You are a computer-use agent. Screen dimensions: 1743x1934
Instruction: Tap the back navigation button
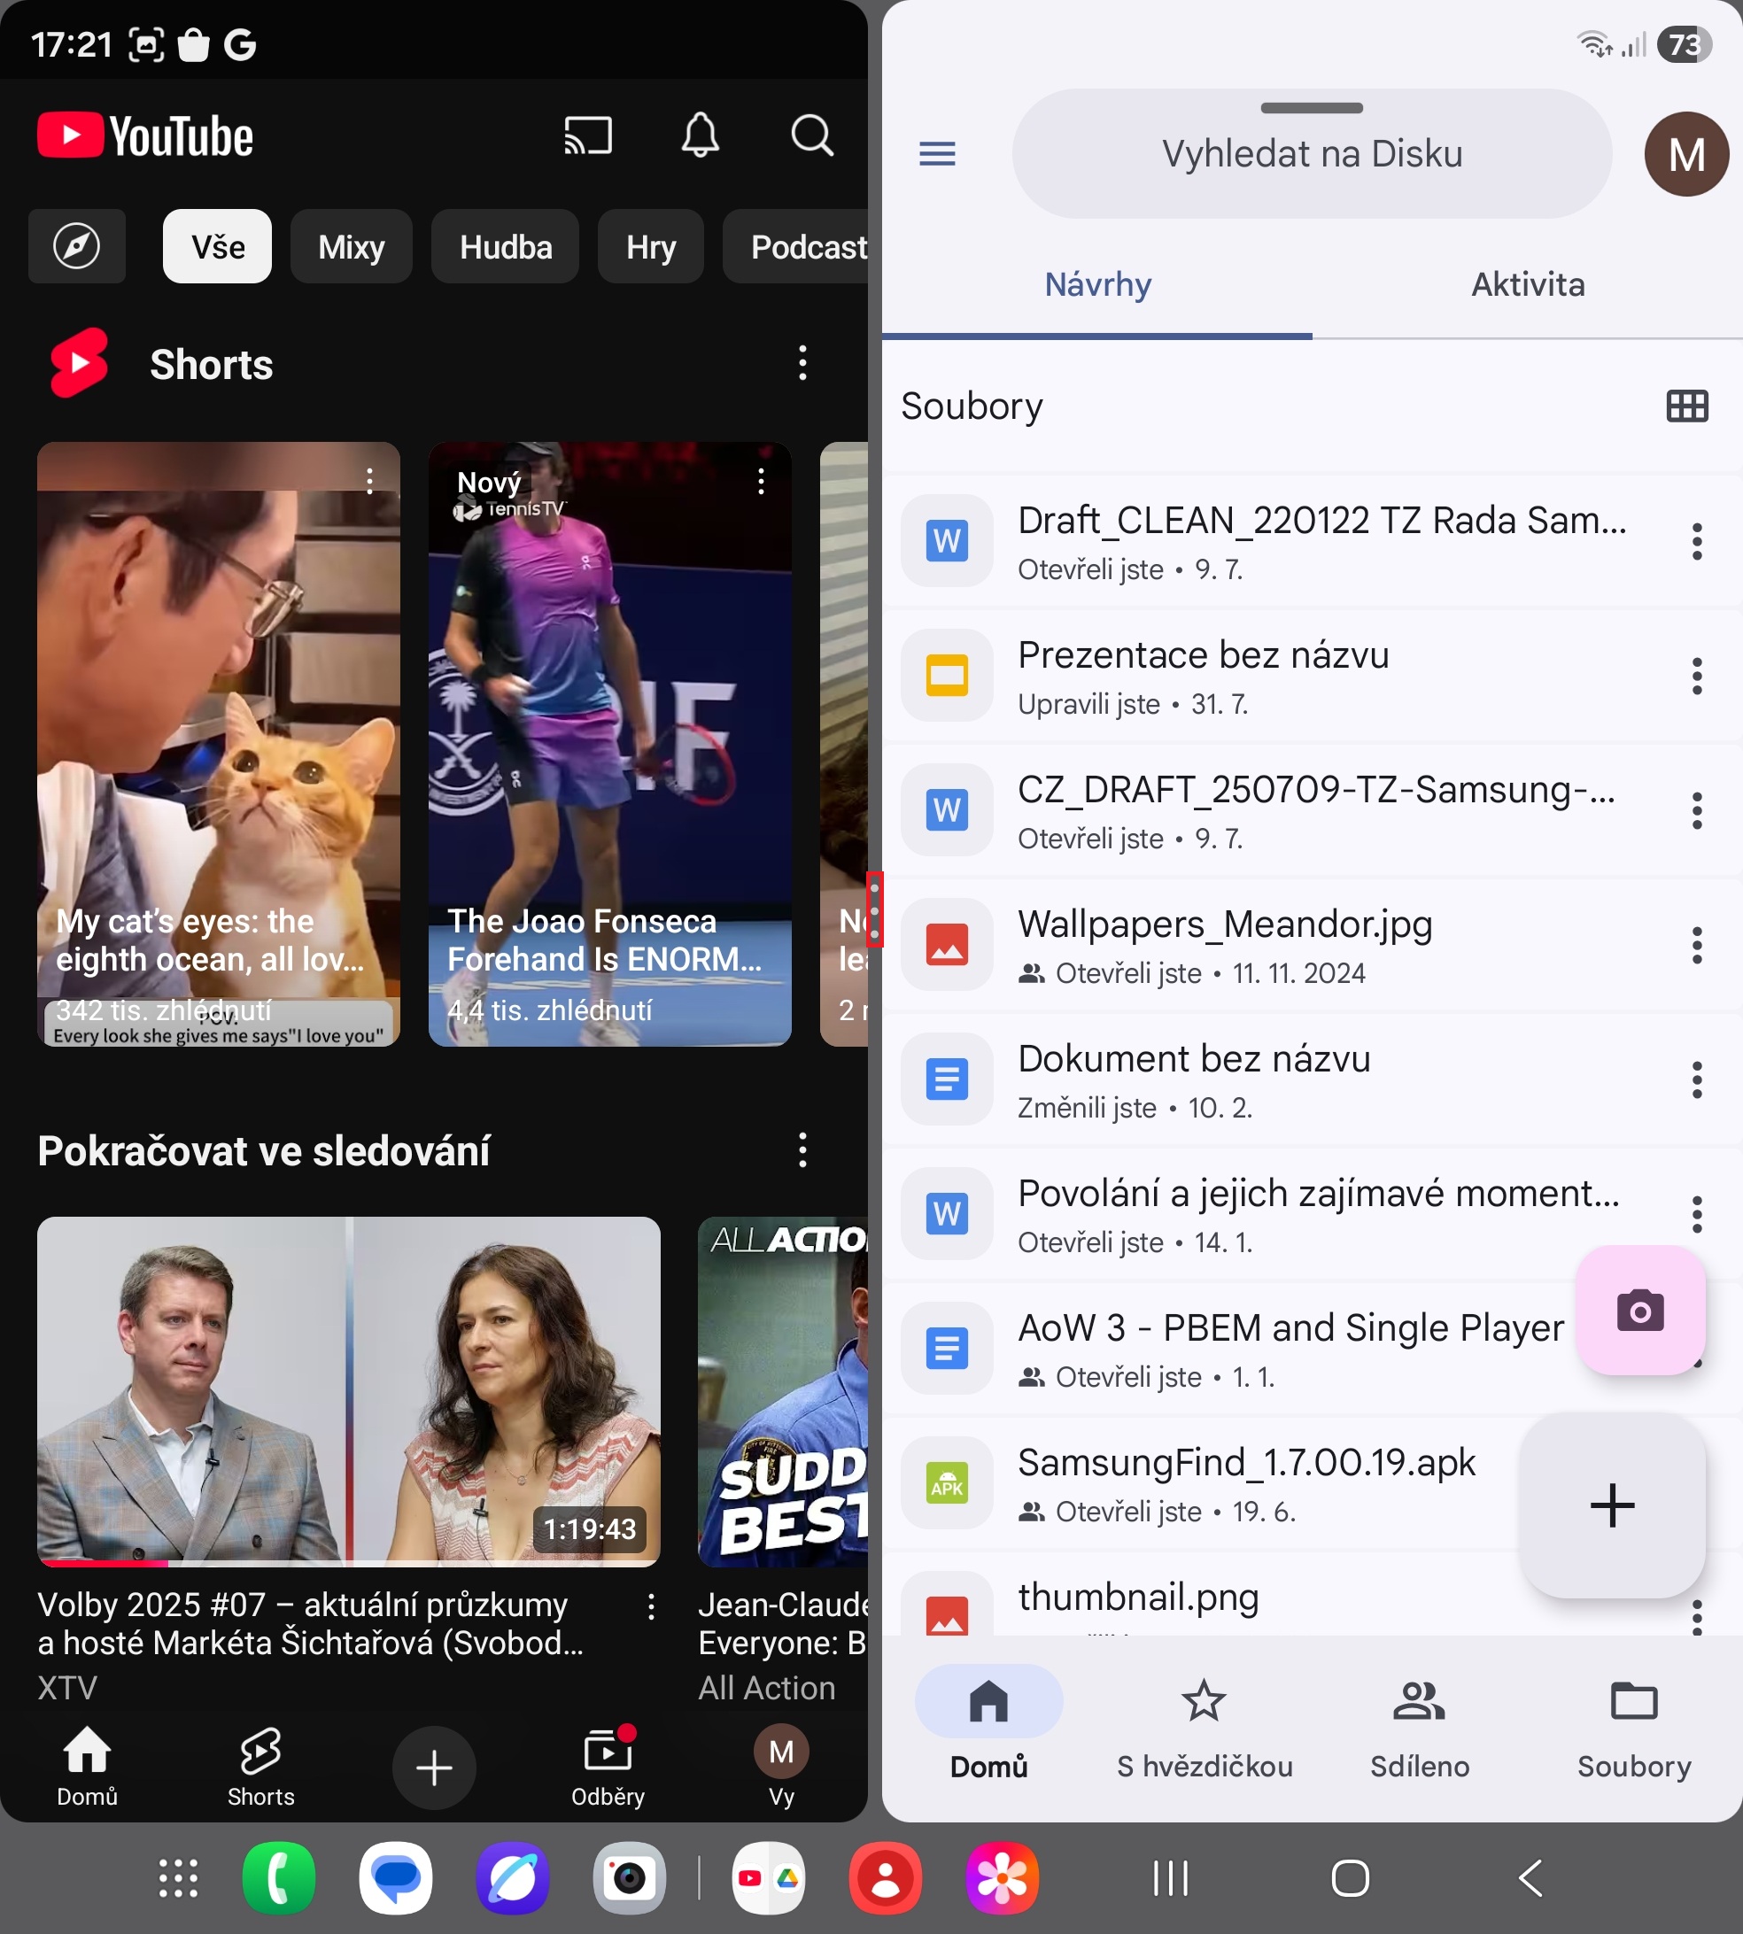(x=1530, y=1877)
